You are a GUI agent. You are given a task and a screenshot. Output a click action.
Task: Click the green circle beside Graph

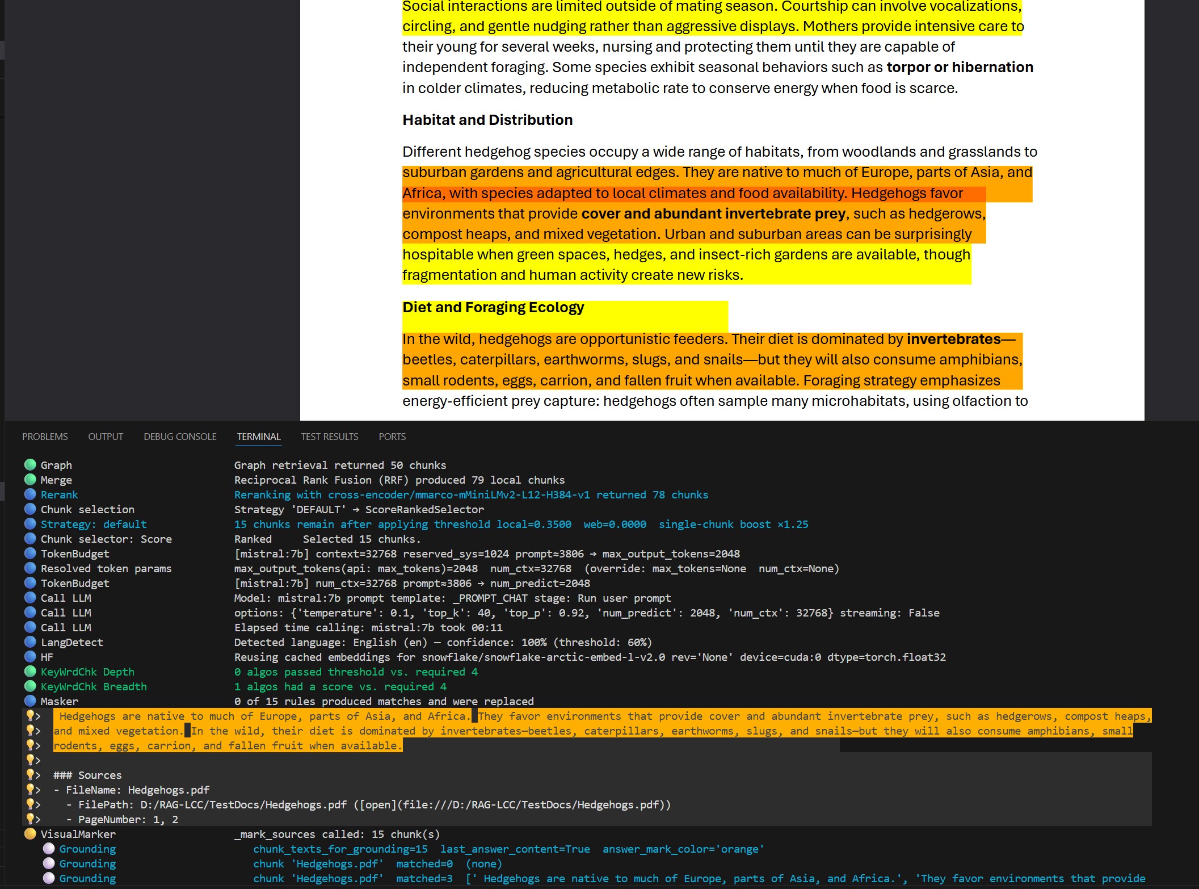tap(30, 464)
